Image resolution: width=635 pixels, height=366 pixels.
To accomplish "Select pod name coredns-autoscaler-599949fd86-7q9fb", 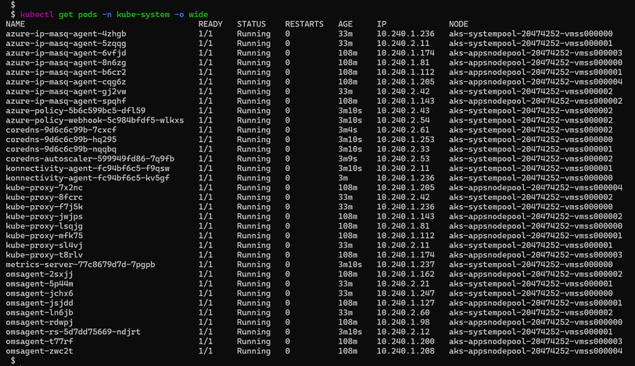I will coord(90,158).
